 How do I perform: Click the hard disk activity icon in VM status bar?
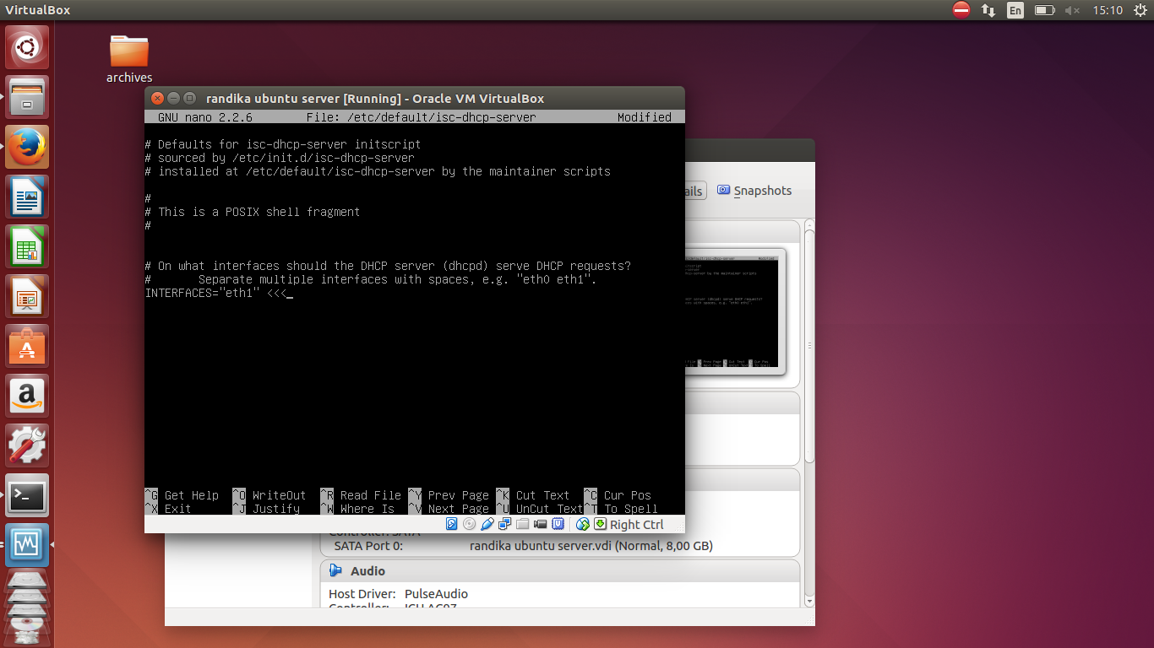point(452,524)
